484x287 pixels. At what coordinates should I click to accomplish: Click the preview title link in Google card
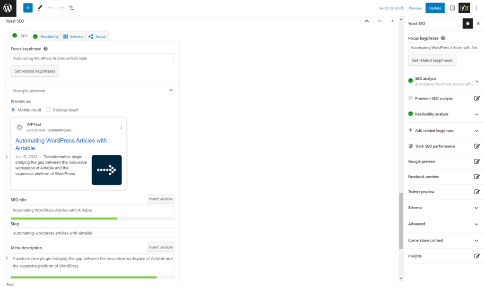61,144
